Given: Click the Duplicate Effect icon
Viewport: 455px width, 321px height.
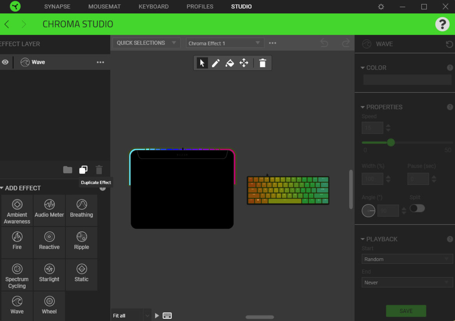Looking at the screenshot, I should click(83, 169).
